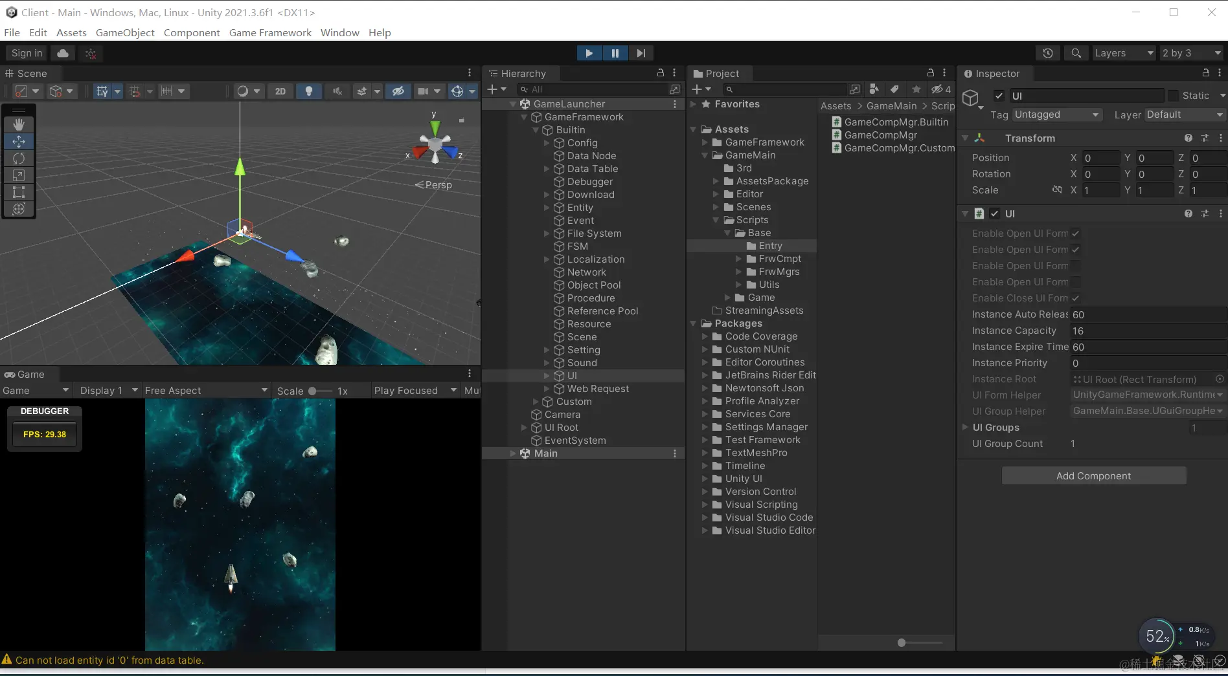Open the Window menu
Image resolution: width=1228 pixels, height=676 pixels.
339,32
